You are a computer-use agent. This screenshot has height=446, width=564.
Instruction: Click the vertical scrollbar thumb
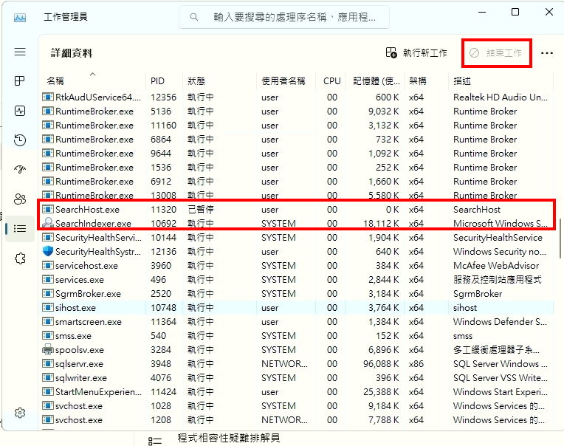click(560, 237)
